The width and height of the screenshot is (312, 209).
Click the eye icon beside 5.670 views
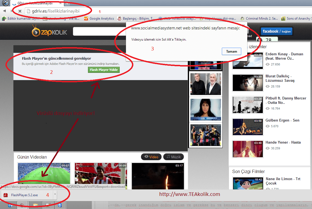[x=268, y=126]
